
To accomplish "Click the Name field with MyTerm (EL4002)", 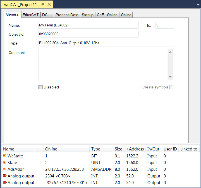I will tap(88, 25).
